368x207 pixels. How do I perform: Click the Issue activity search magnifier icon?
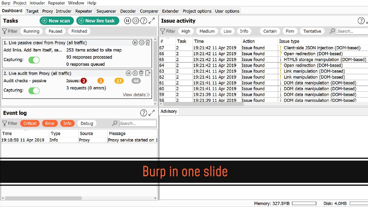[x=332, y=31]
